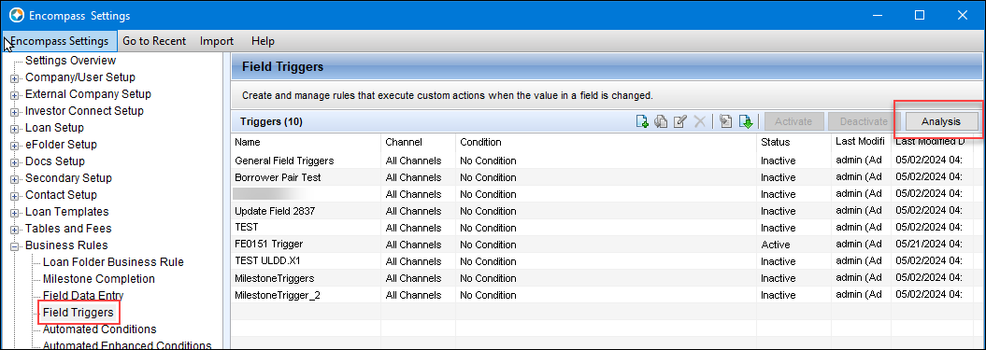Expand the Tables and Fees node
This screenshot has width=986, height=350.
(14, 229)
